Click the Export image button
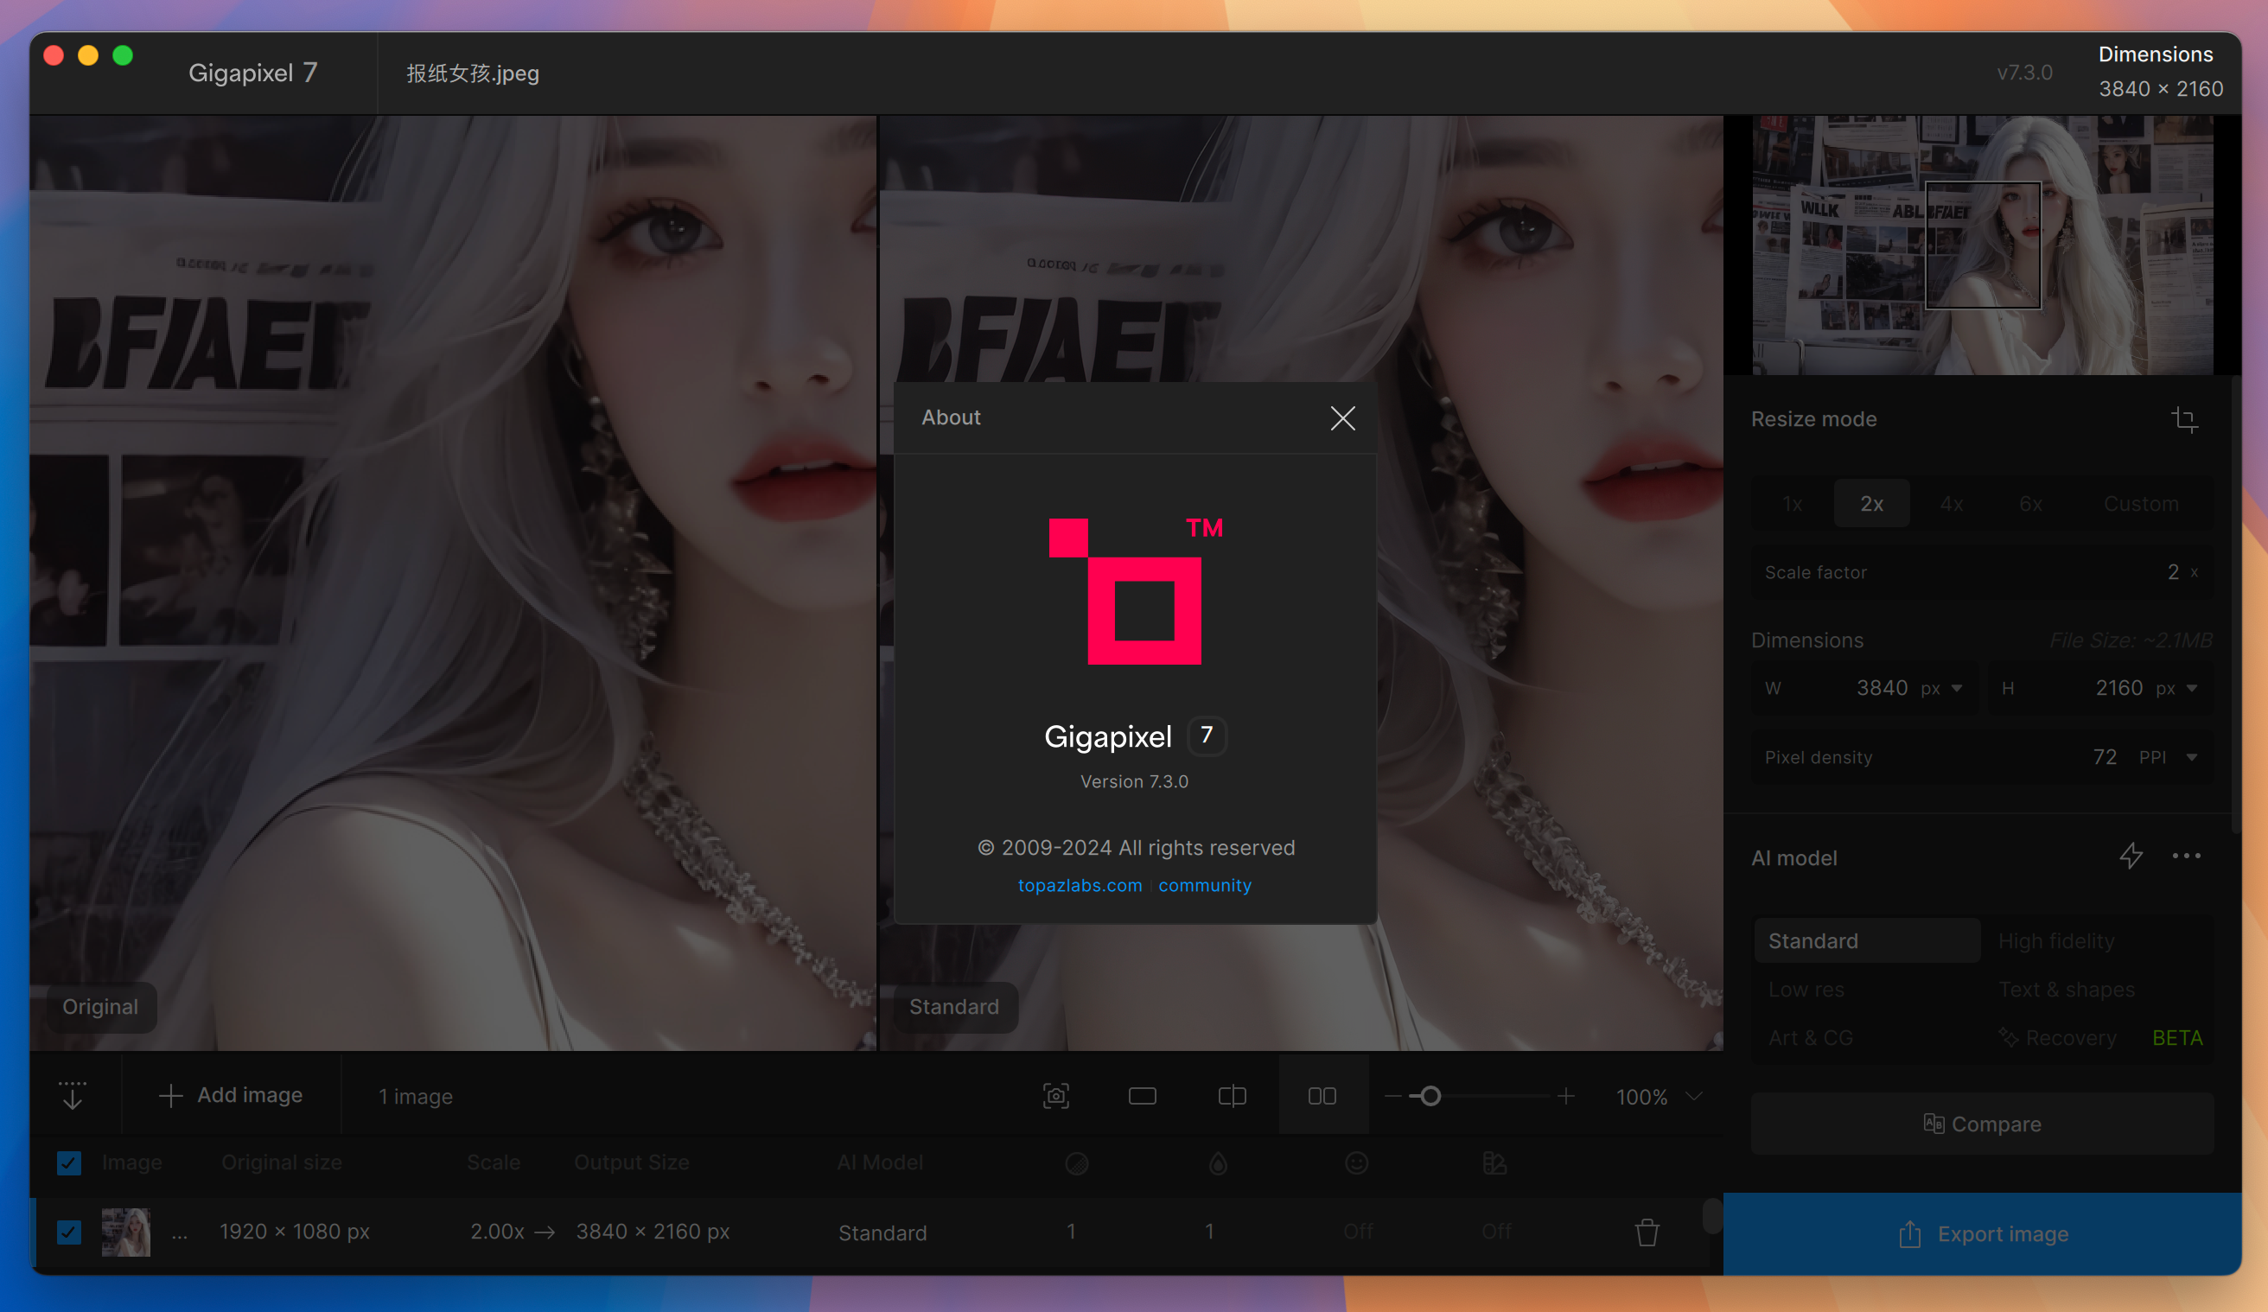Viewport: 2268px width, 1312px height. (1982, 1232)
